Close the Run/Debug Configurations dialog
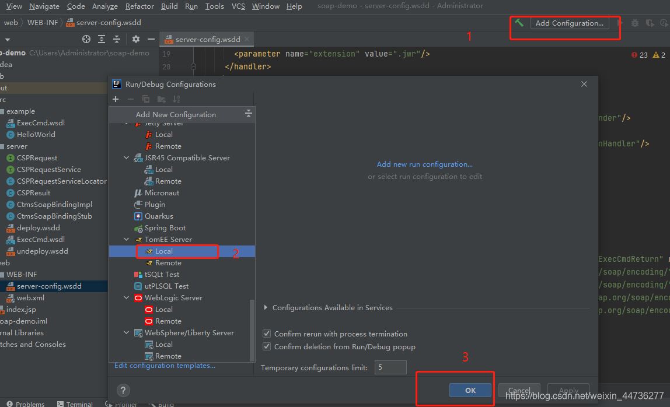Screen dimensions: 670x407 [x=584, y=84]
